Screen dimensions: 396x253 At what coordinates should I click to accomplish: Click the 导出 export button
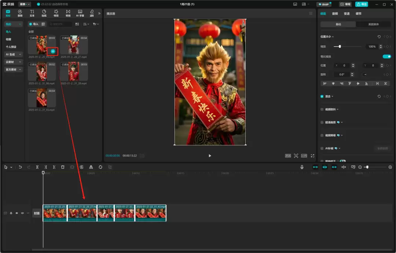pos(362,4)
